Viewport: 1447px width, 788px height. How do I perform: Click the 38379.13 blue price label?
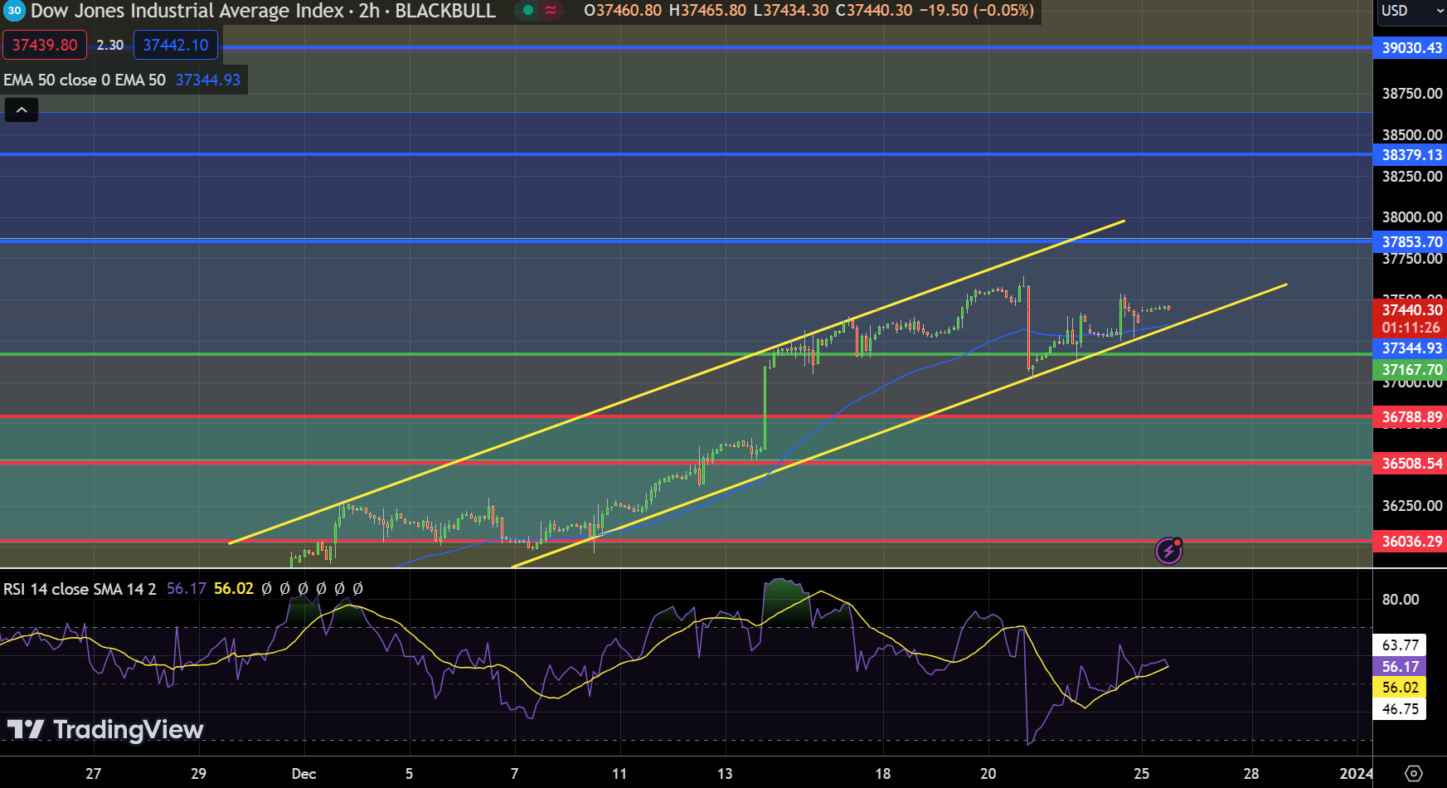point(1411,155)
